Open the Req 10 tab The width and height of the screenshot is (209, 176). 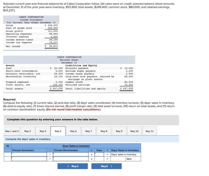tap(134, 131)
